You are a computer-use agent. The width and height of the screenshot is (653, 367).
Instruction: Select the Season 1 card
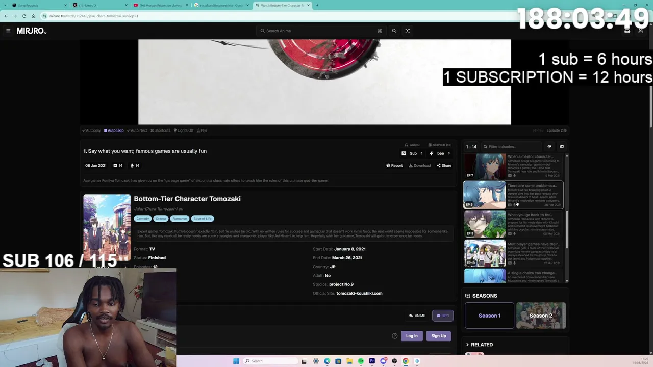[489, 316]
